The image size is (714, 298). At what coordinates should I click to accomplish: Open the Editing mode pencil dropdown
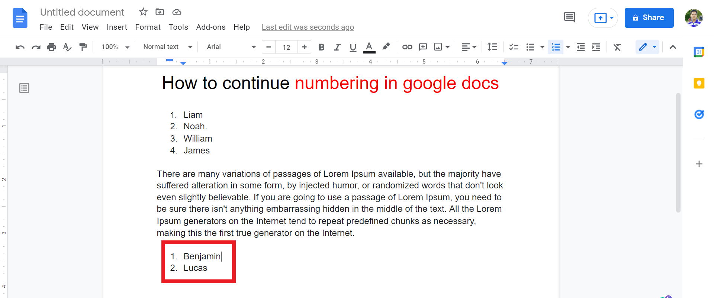[647, 47]
